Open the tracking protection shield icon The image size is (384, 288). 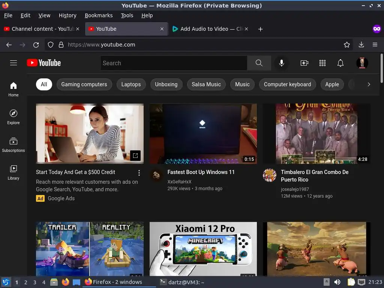51,45
